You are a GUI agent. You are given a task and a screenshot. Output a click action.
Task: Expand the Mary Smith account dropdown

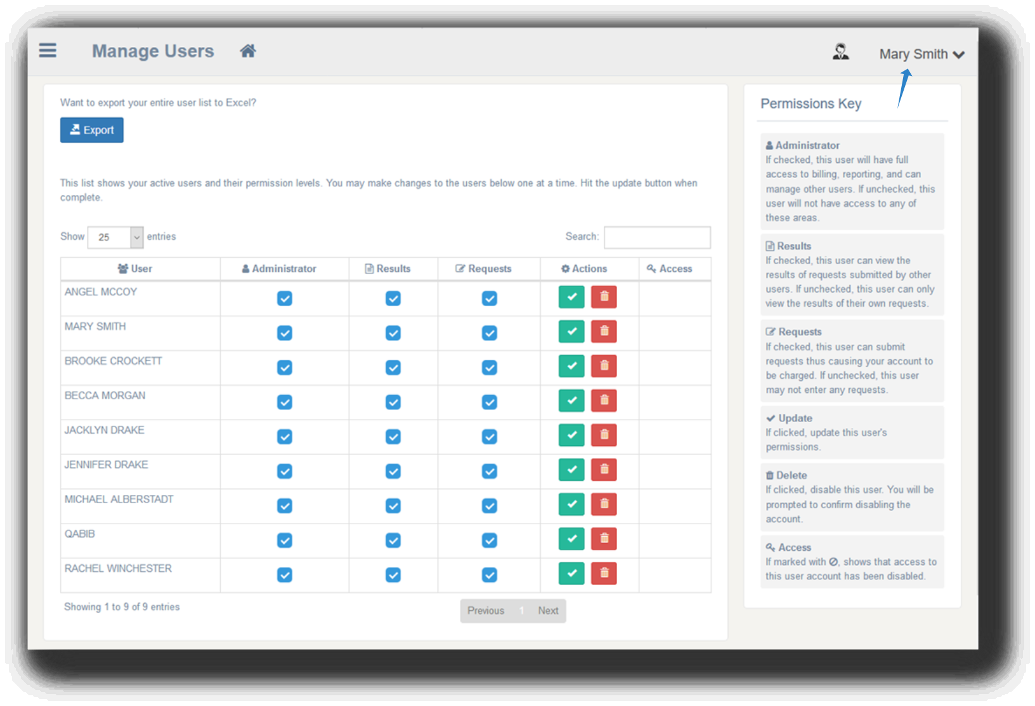point(921,55)
